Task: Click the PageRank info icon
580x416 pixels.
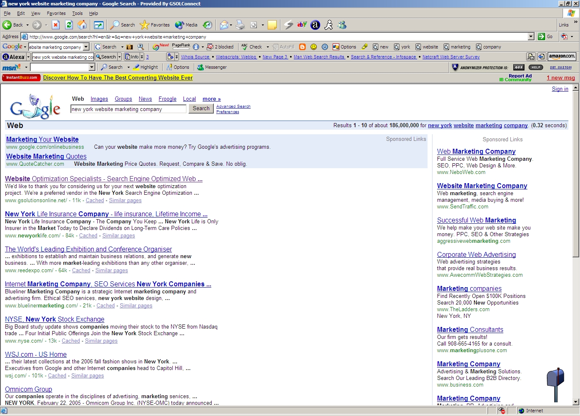Action: tap(196, 47)
